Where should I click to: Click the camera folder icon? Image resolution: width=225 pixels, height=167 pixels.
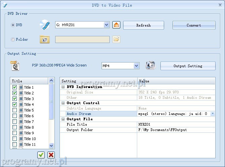(45, 39)
